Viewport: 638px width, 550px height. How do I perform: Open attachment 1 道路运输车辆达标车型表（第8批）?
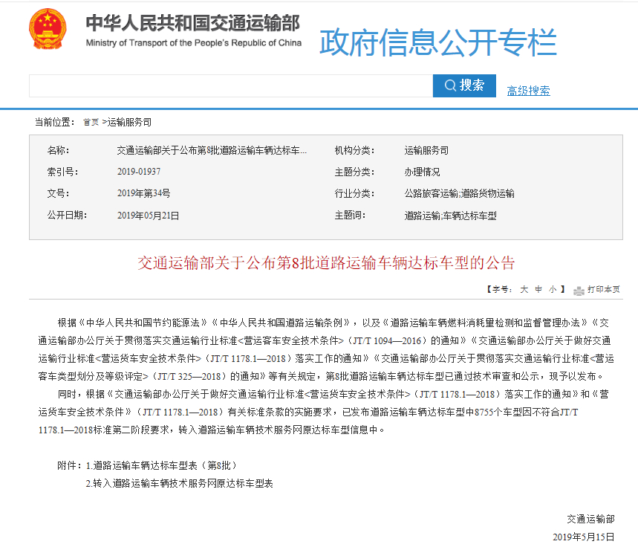click(x=161, y=465)
